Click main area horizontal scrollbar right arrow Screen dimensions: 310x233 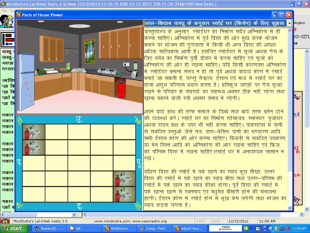[x=302, y=214]
